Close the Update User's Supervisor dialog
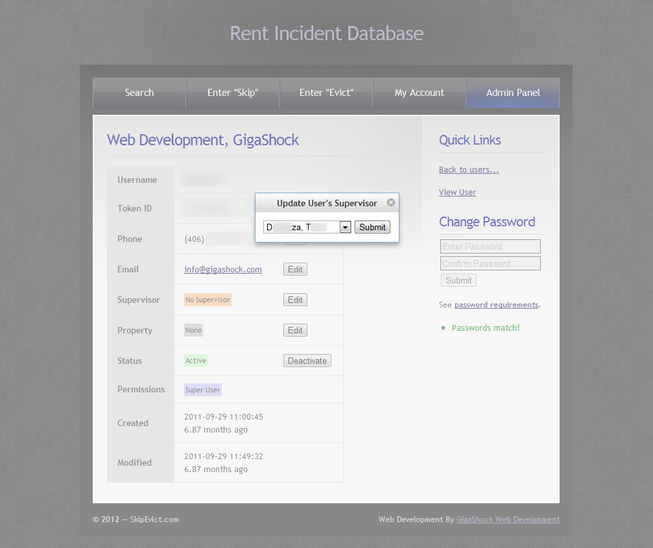Image resolution: width=653 pixels, height=548 pixels. click(390, 202)
